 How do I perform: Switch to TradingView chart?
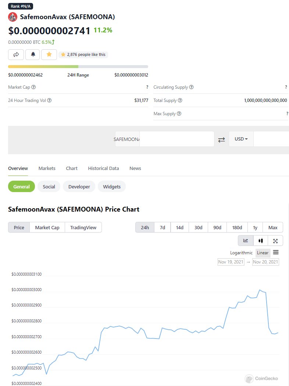pos(83,227)
